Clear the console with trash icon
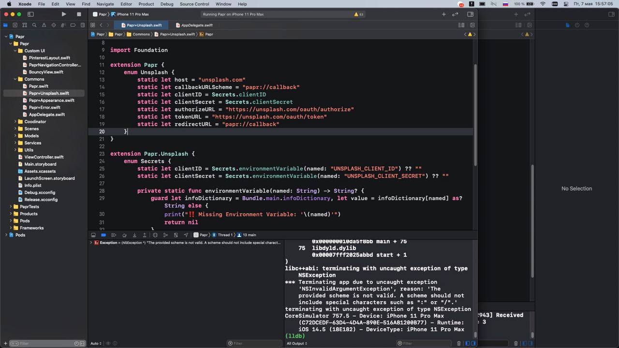The height and width of the screenshot is (348, 619). tap(459, 344)
